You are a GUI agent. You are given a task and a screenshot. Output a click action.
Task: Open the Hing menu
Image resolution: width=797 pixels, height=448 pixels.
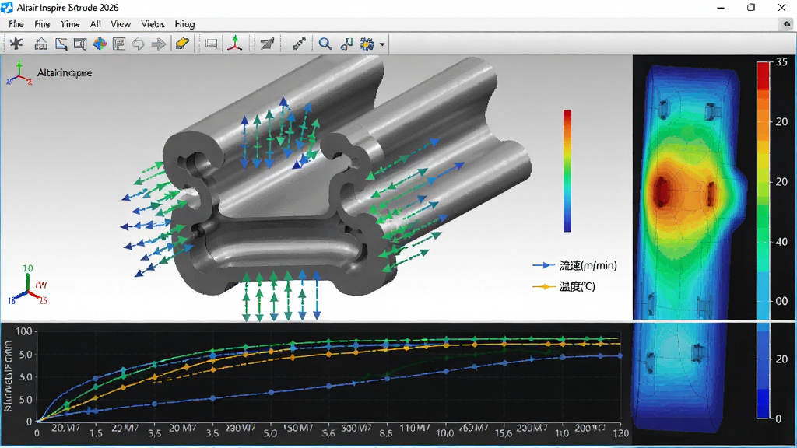184,24
